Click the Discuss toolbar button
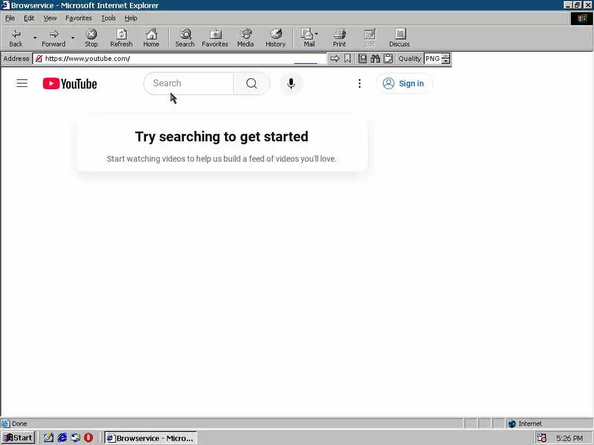594x445 pixels. point(399,38)
